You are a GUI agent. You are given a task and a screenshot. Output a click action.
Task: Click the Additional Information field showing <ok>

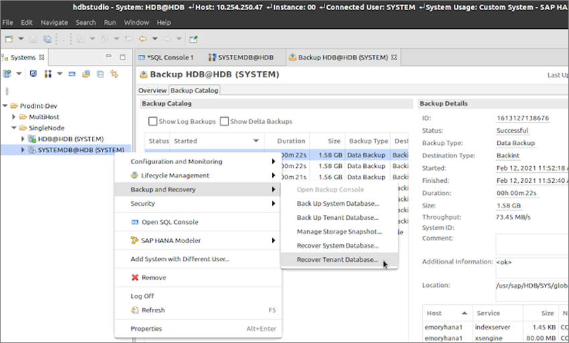pyautogui.click(x=532, y=267)
